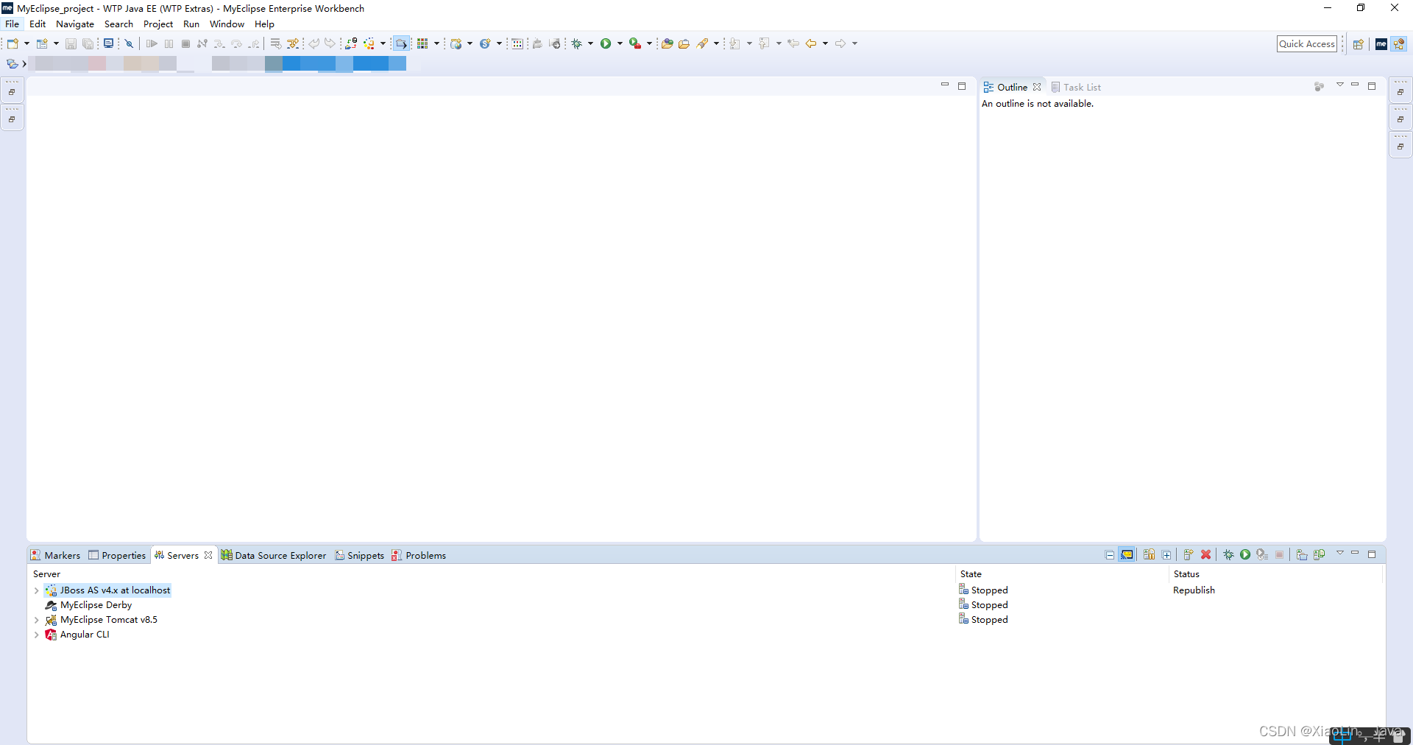The image size is (1413, 745).
Task: Switch to the Data Source Explorer tab
Action: [x=274, y=555]
